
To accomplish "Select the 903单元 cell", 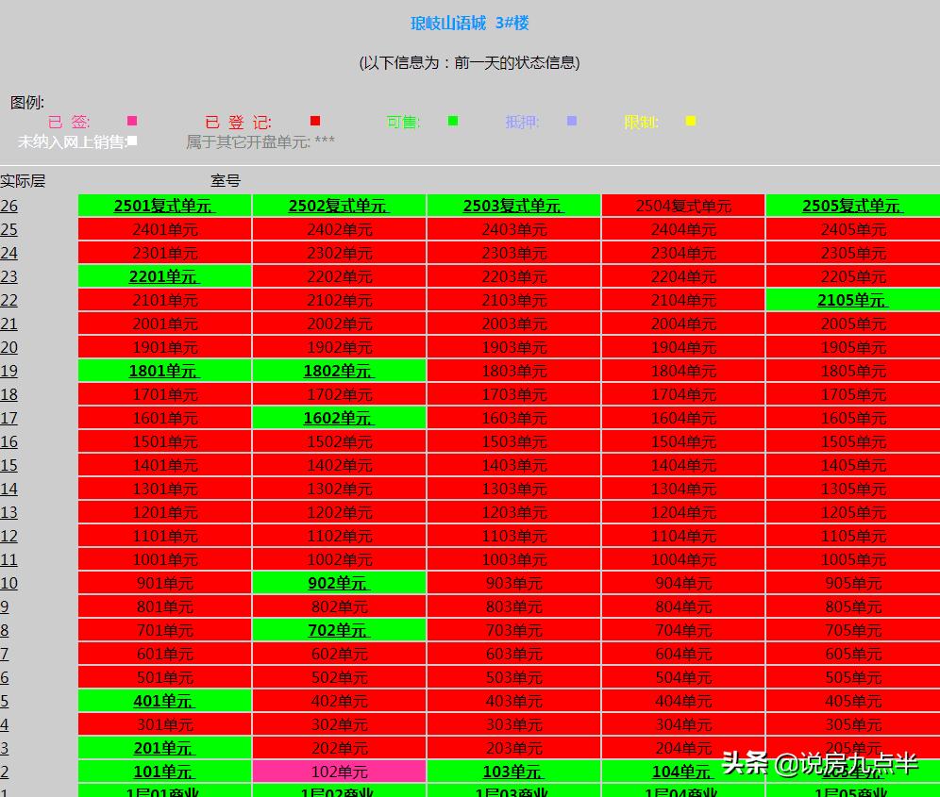I will tap(513, 583).
